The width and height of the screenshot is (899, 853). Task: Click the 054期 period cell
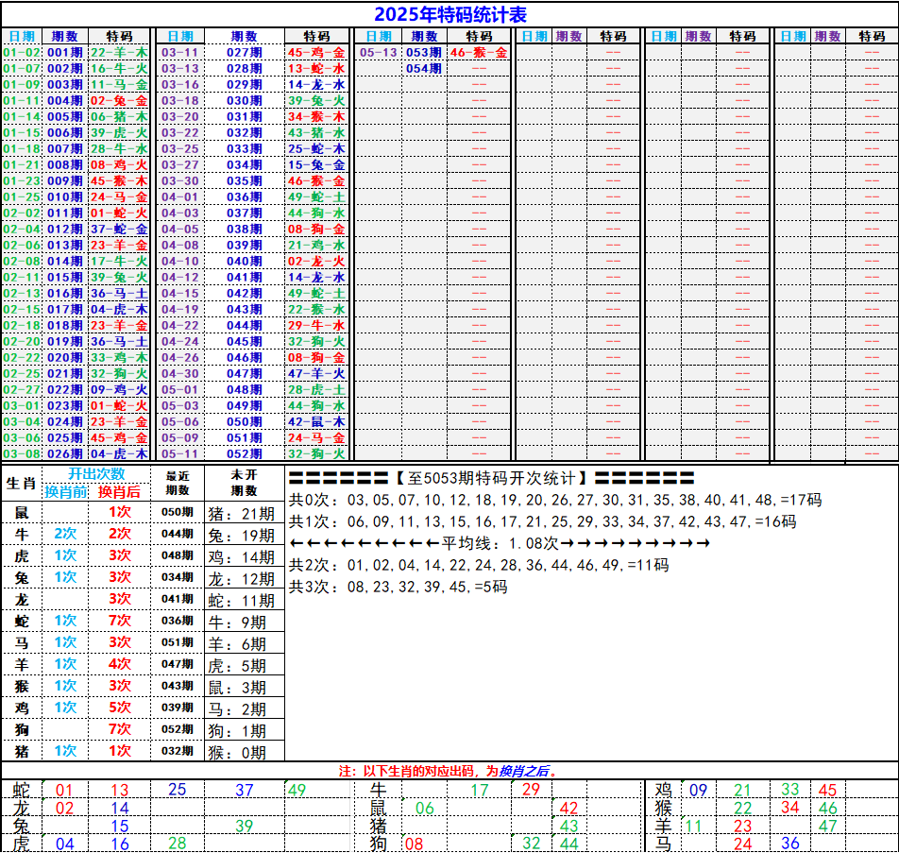[424, 69]
